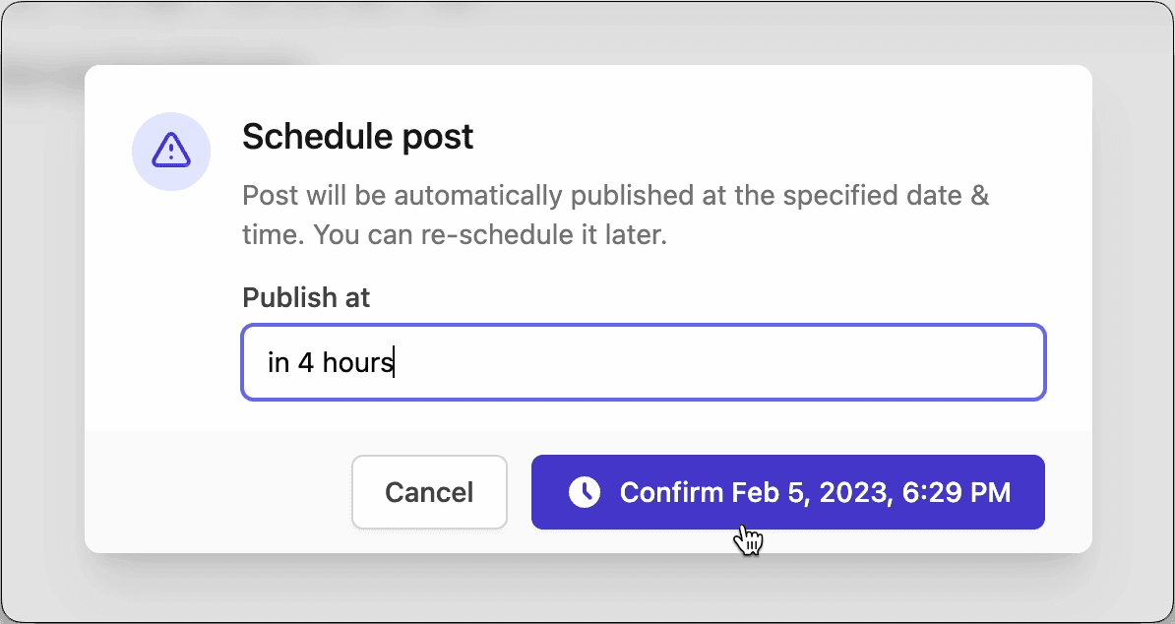
Task: Click the gray footer area left of Cancel
Action: pyautogui.click(x=216, y=492)
